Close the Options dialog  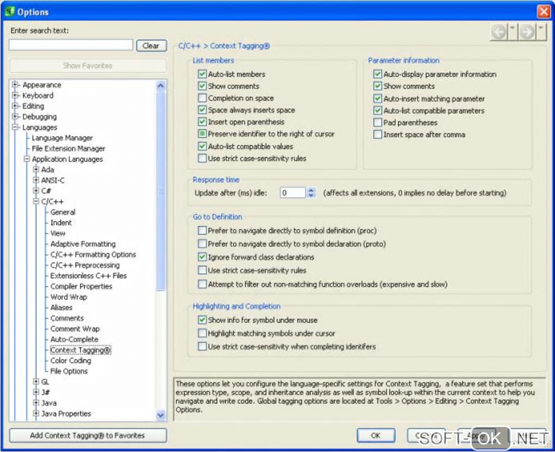point(544,11)
